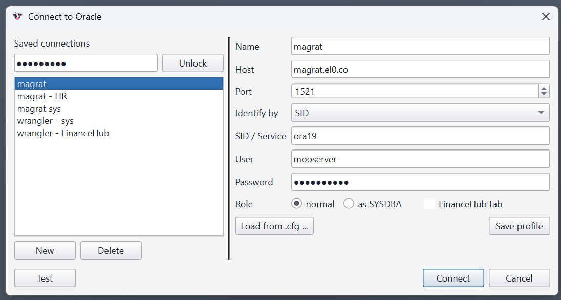Click the Load from .cfg button

click(274, 226)
